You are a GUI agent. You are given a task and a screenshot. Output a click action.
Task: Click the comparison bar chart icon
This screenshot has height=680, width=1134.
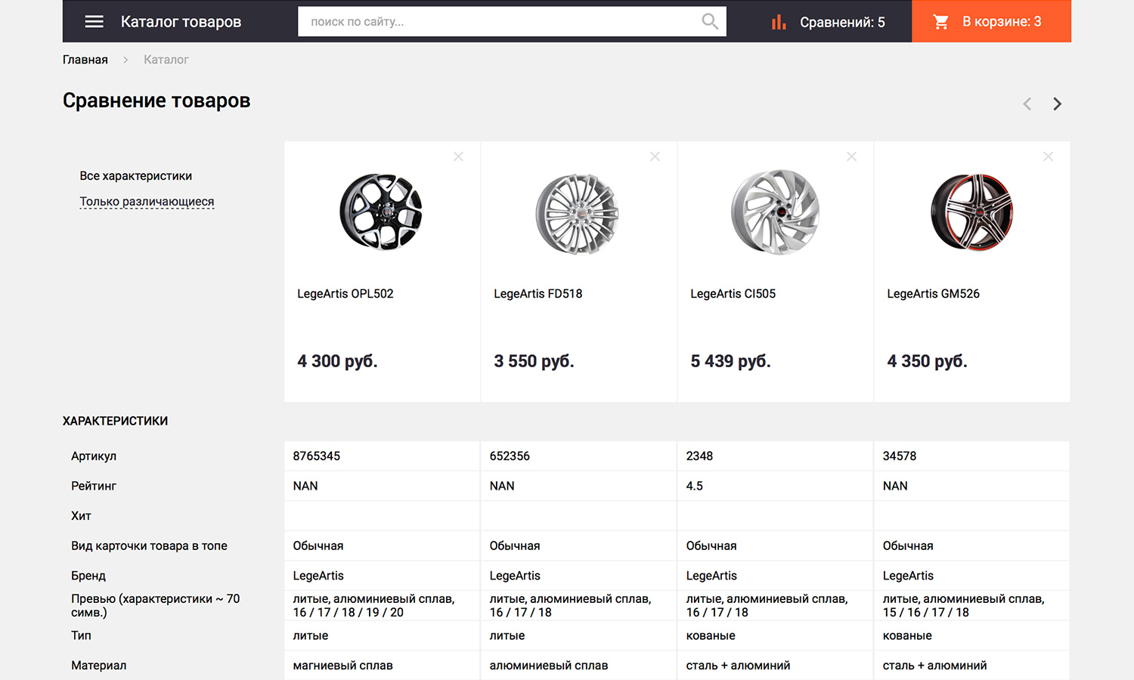pyautogui.click(x=779, y=22)
